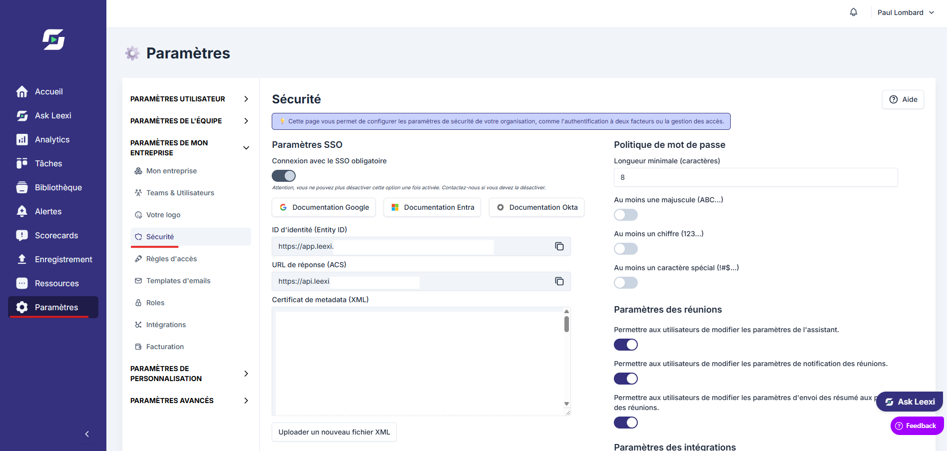Click the Leexi logo in sidebar
Screen dimensions: 947x451
click(53, 39)
